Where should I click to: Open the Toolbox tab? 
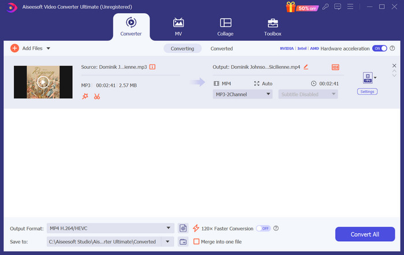pos(272,26)
